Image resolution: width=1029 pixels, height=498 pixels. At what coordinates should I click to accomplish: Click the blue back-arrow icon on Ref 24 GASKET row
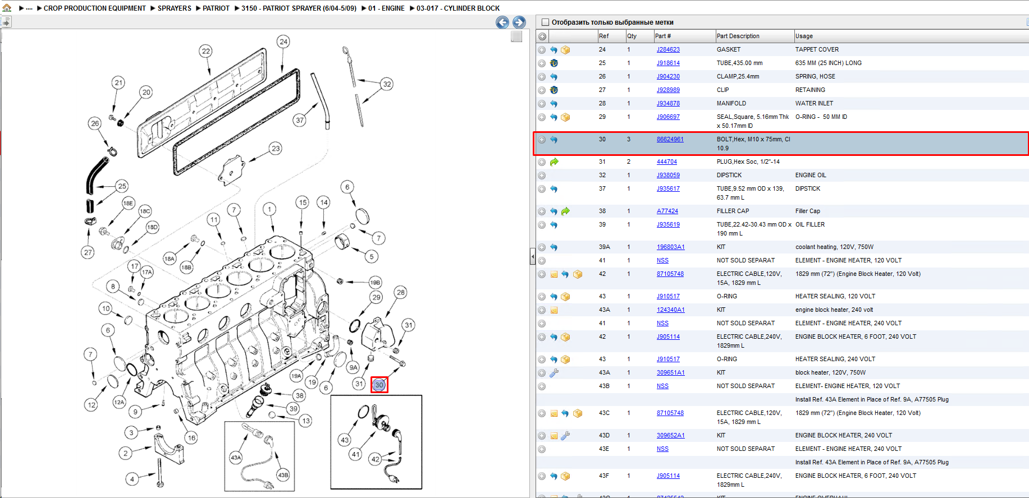554,50
